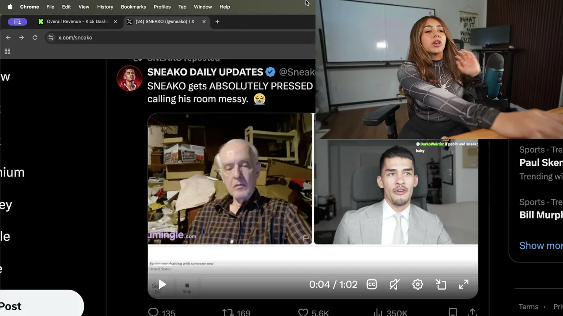Image resolution: width=563 pixels, height=316 pixels.
Task: Enter fullscreen video mode
Action: point(464,284)
